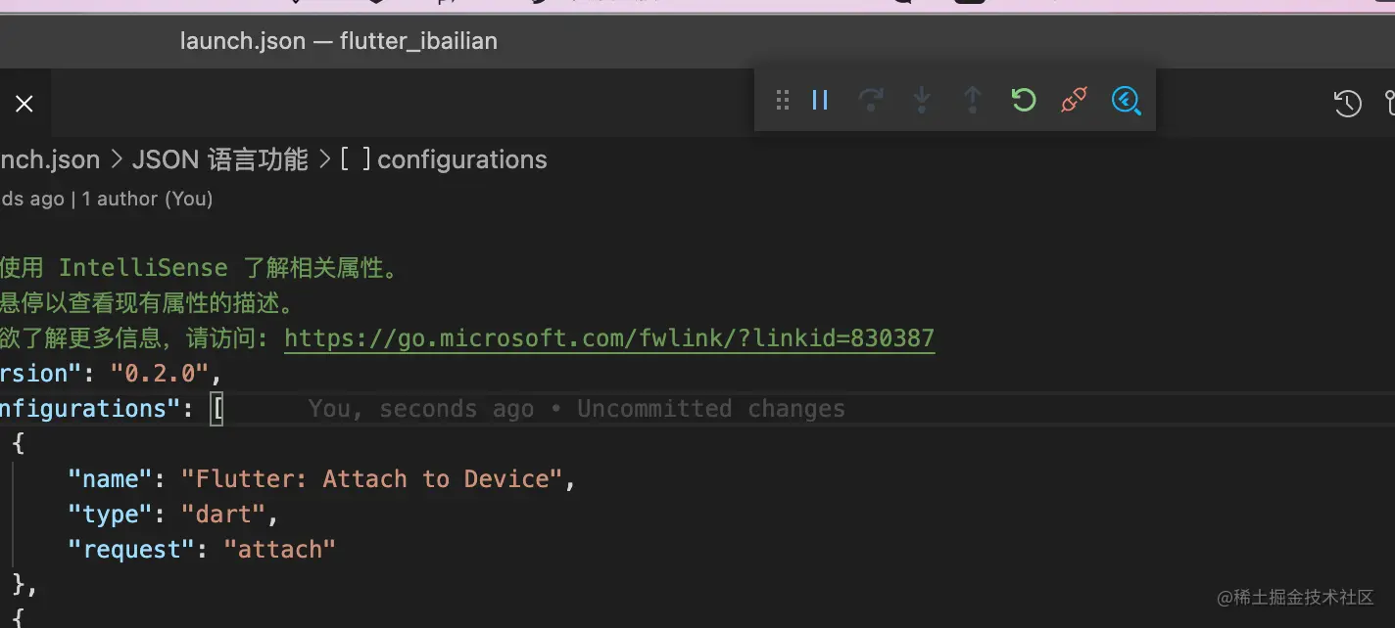Click the Step Into debug arrow

922,100
